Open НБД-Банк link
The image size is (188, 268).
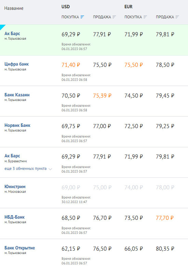click(x=14, y=217)
